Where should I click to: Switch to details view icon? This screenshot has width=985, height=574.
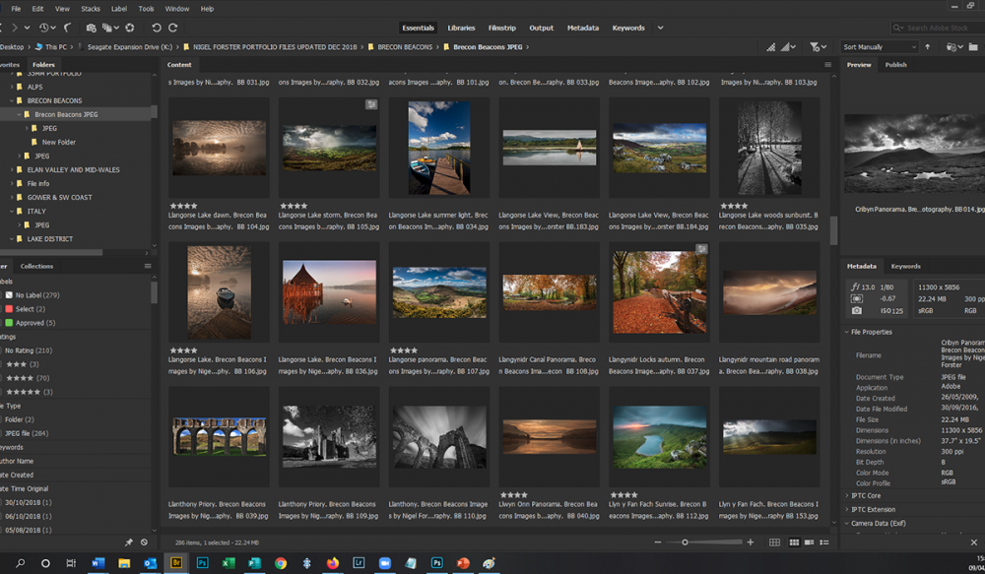point(809,542)
